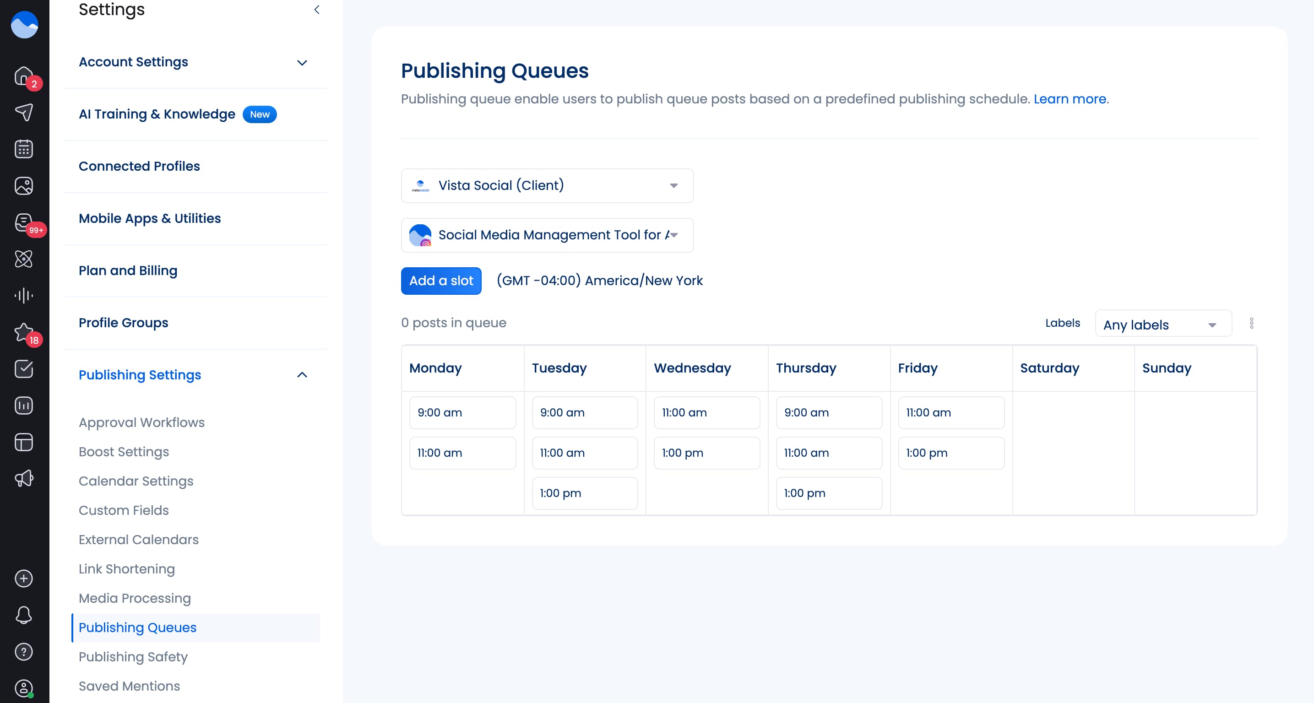Collapse the Settings panel with the chevron
Viewport: 1314px width, 703px height.
click(317, 9)
